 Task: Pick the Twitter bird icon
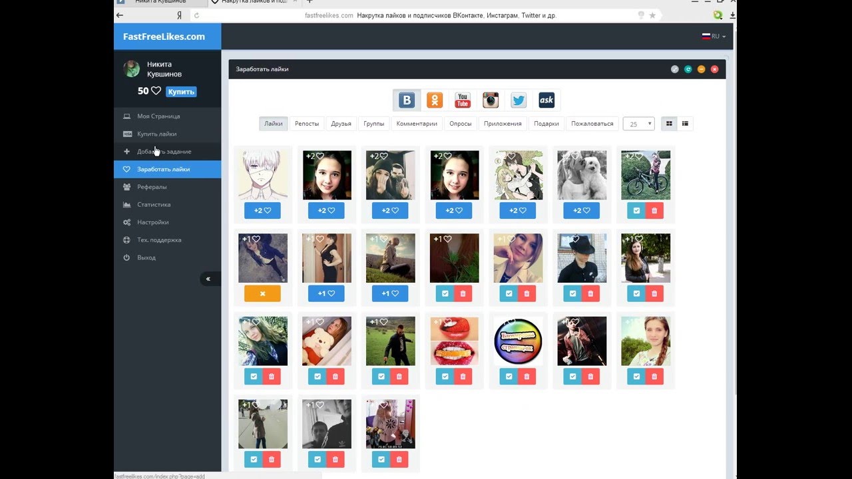coord(519,100)
